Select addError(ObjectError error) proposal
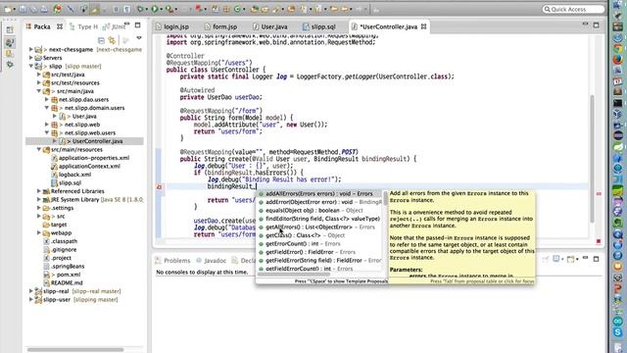Image resolution: width=627 pixels, height=353 pixels. pyautogui.click(x=319, y=202)
